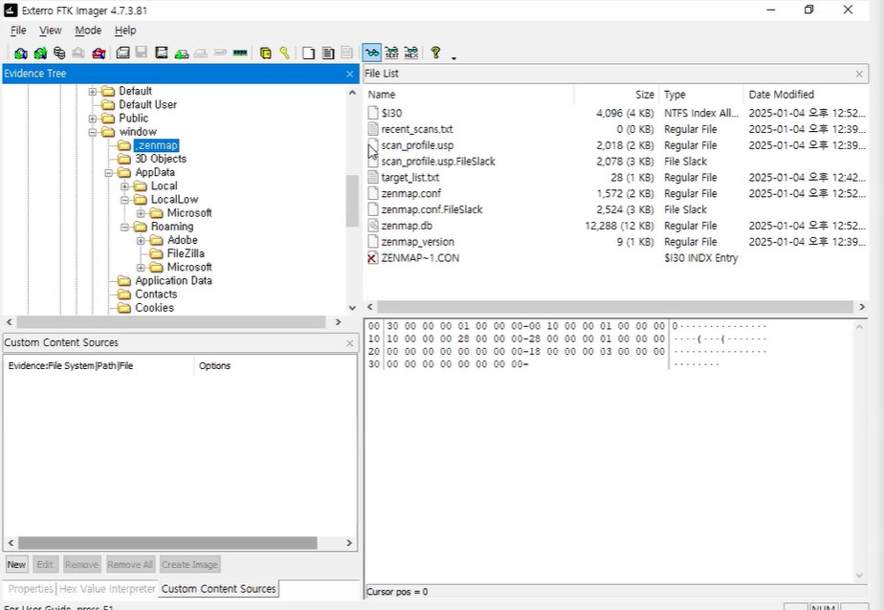
Task: Open the Image Mounting tool icon
Action: (59, 53)
